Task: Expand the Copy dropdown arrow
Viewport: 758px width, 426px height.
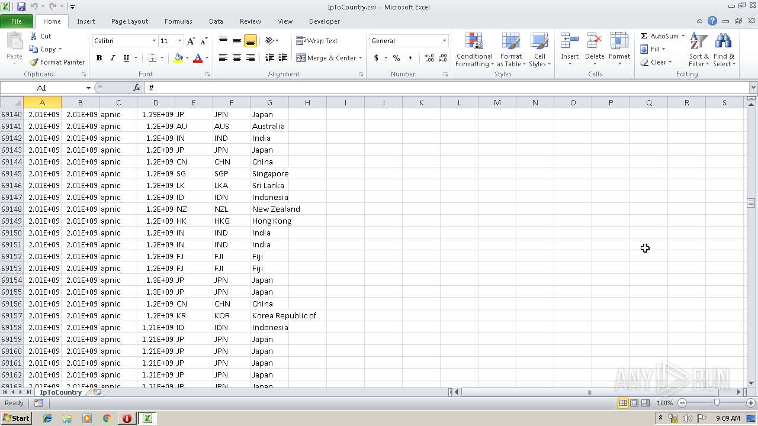Action: point(60,49)
